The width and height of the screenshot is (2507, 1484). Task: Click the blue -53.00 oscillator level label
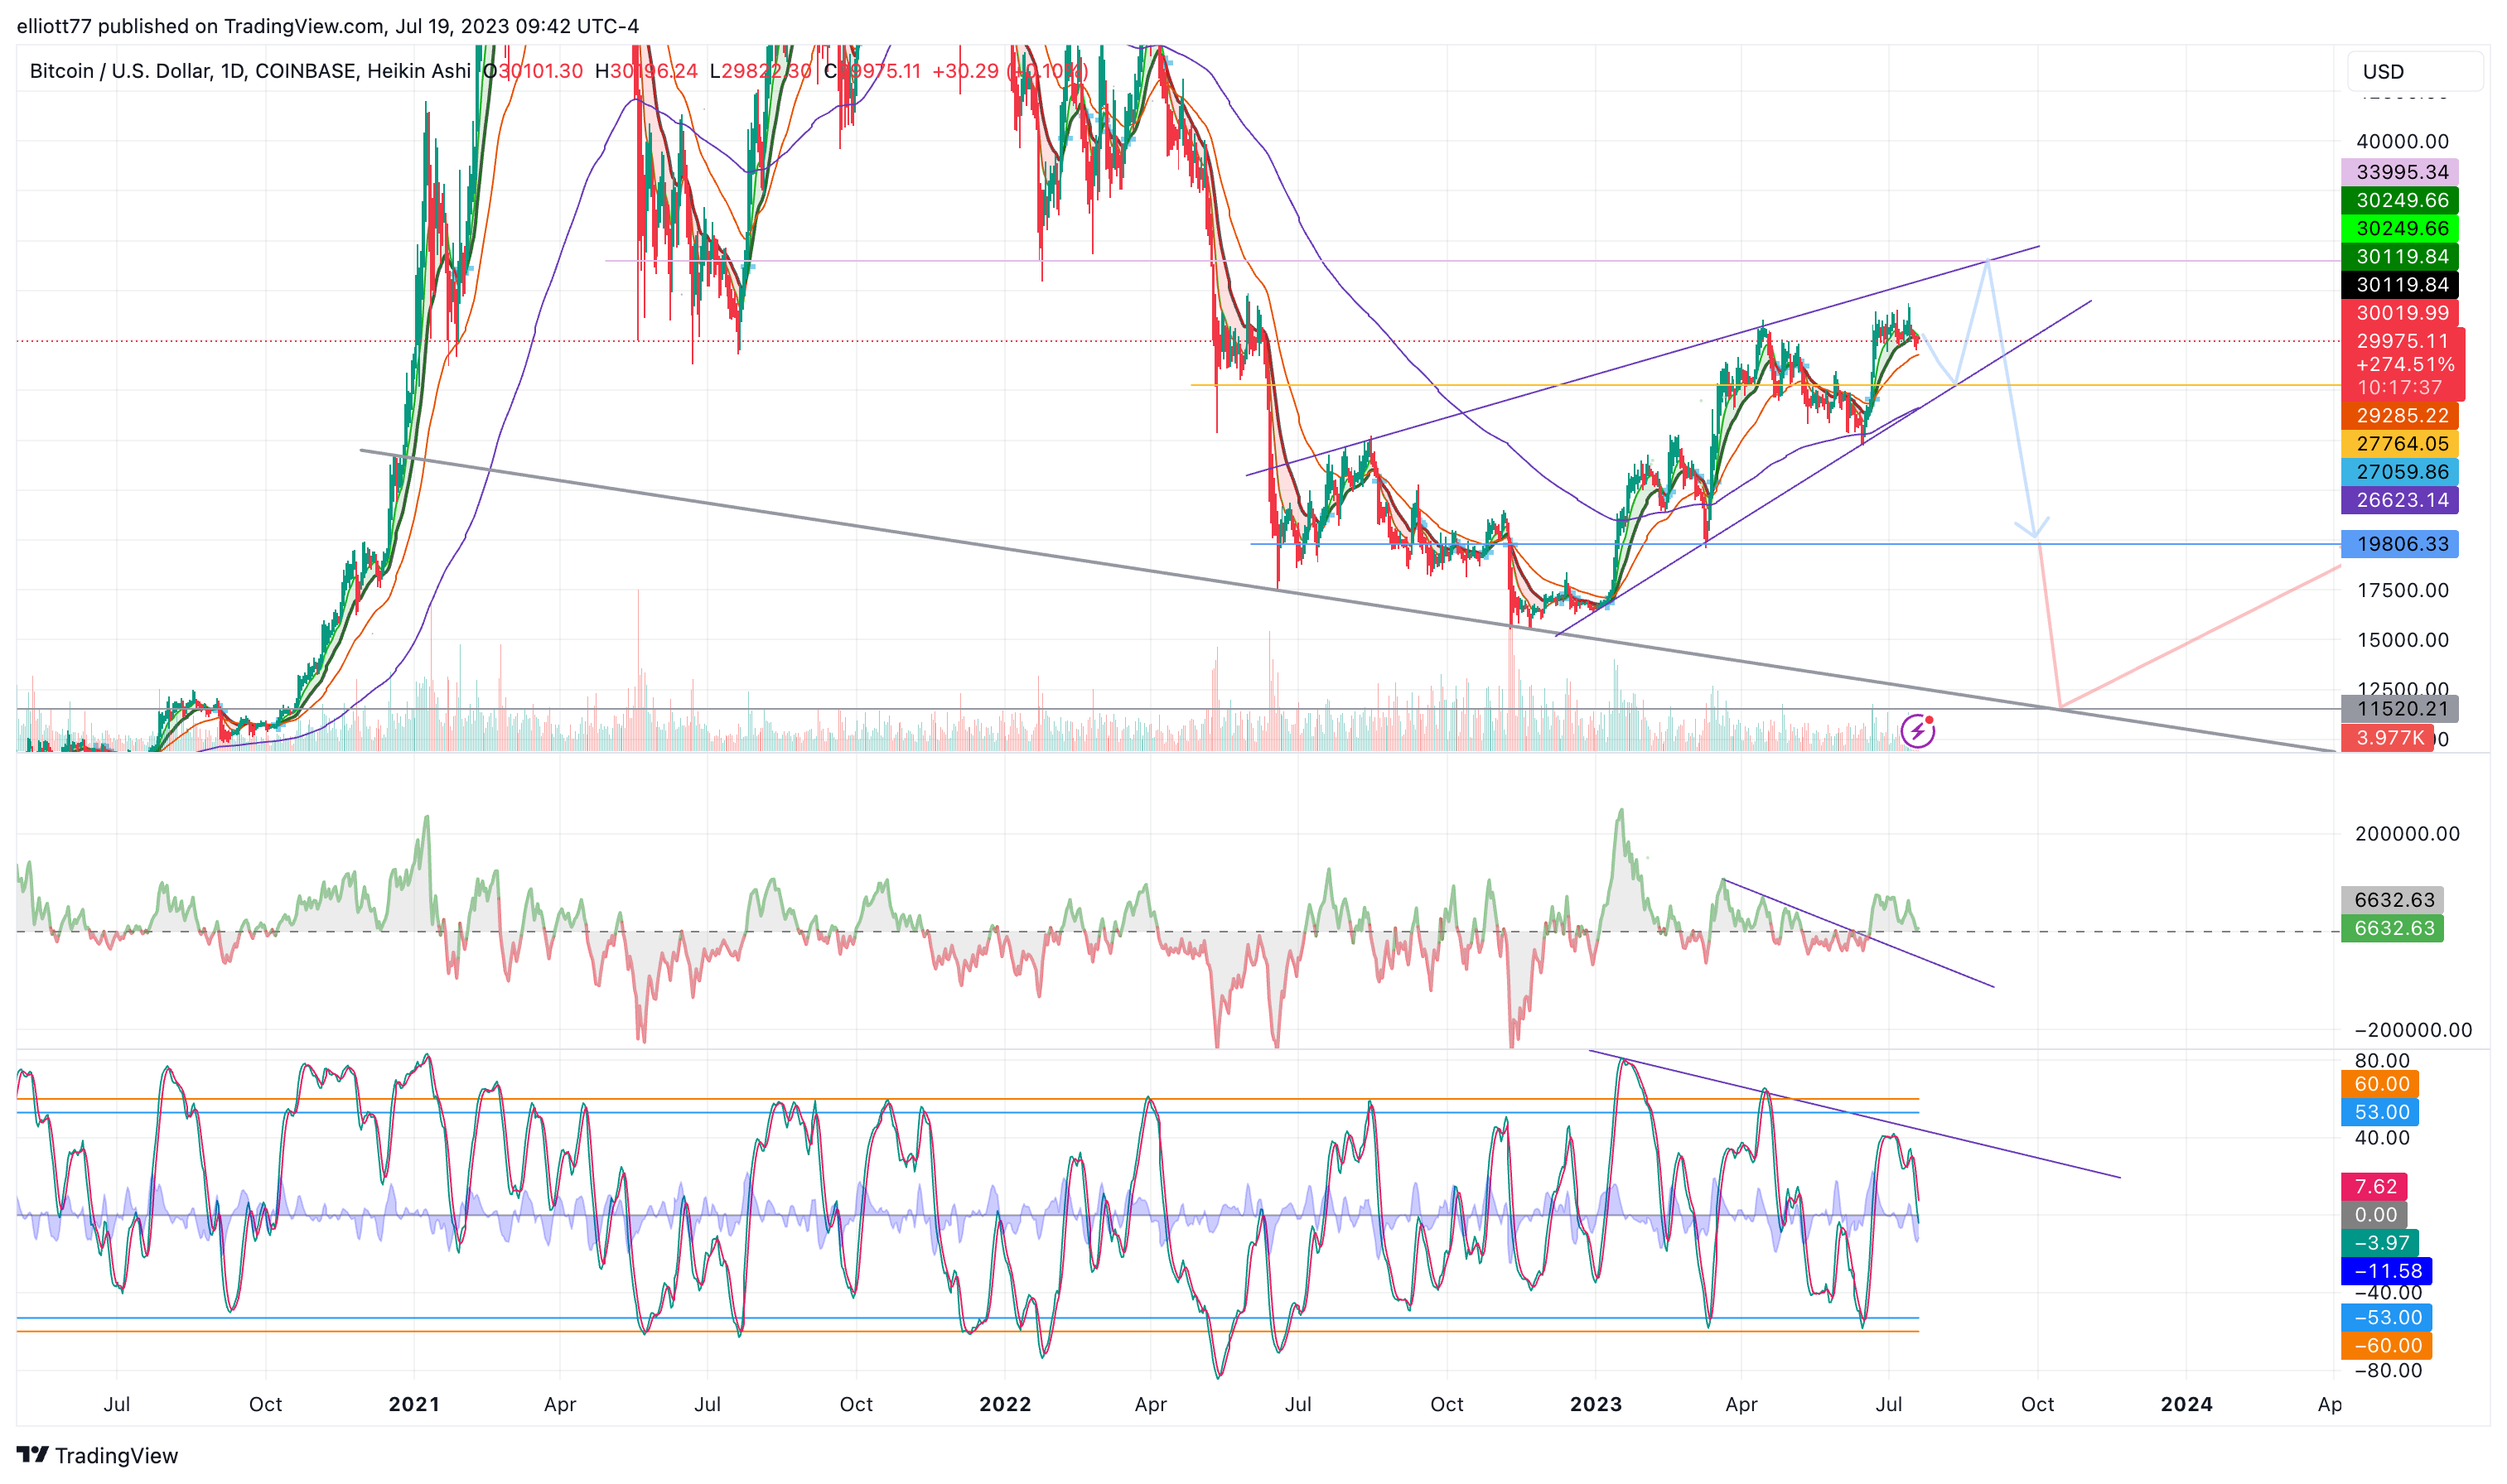point(2386,1318)
